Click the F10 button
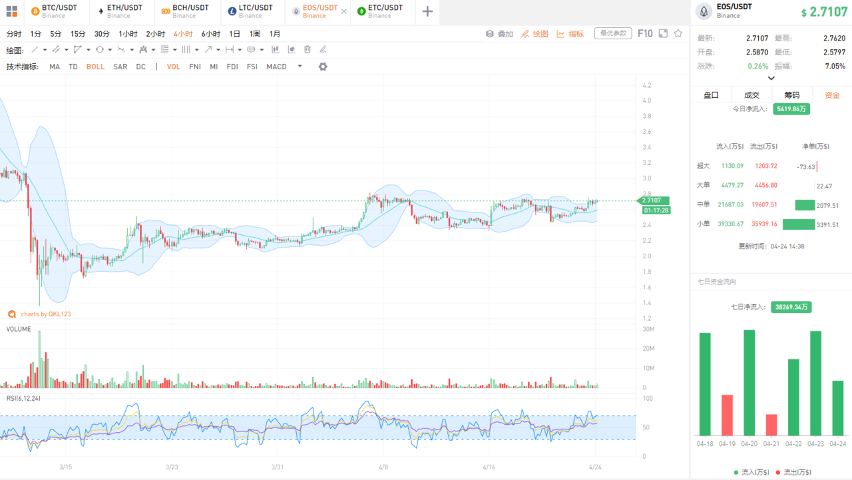The width and height of the screenshot is (852, 480). (x=645, y=33)
